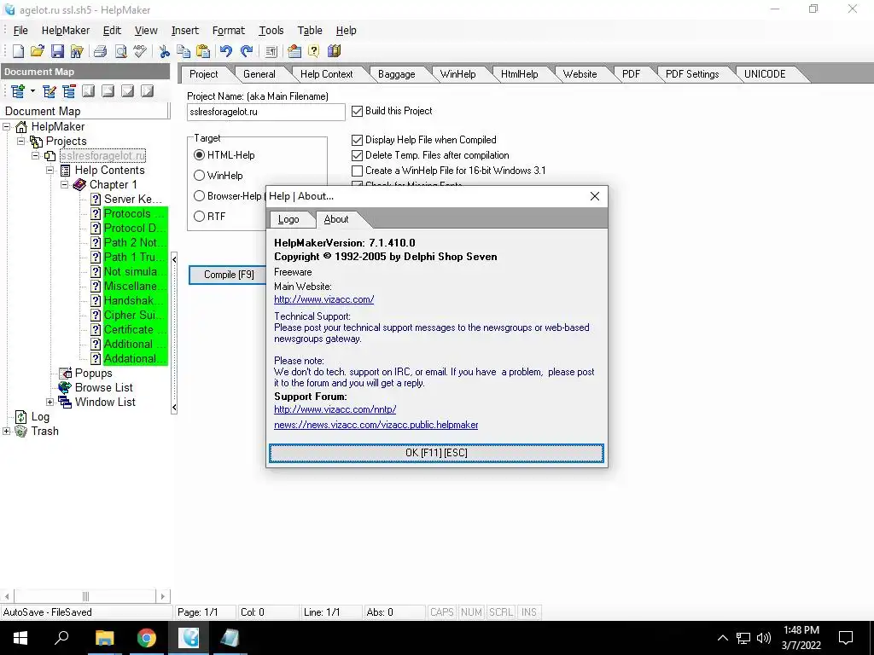This screenshot has height=655, width=874.
Task: Switch to the Help Context tab
Action: [326, 74]
